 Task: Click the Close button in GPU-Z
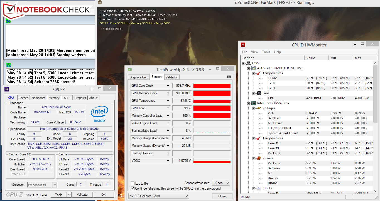(222, 196)
